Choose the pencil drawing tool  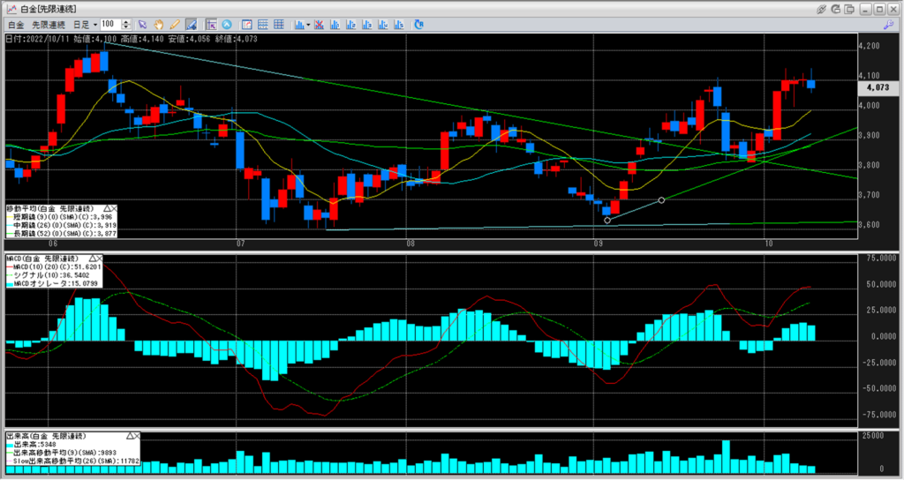pos(175,25)
